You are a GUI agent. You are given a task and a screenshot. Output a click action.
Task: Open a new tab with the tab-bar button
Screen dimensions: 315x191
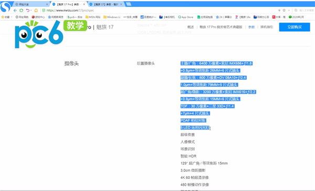click(129, 4)
